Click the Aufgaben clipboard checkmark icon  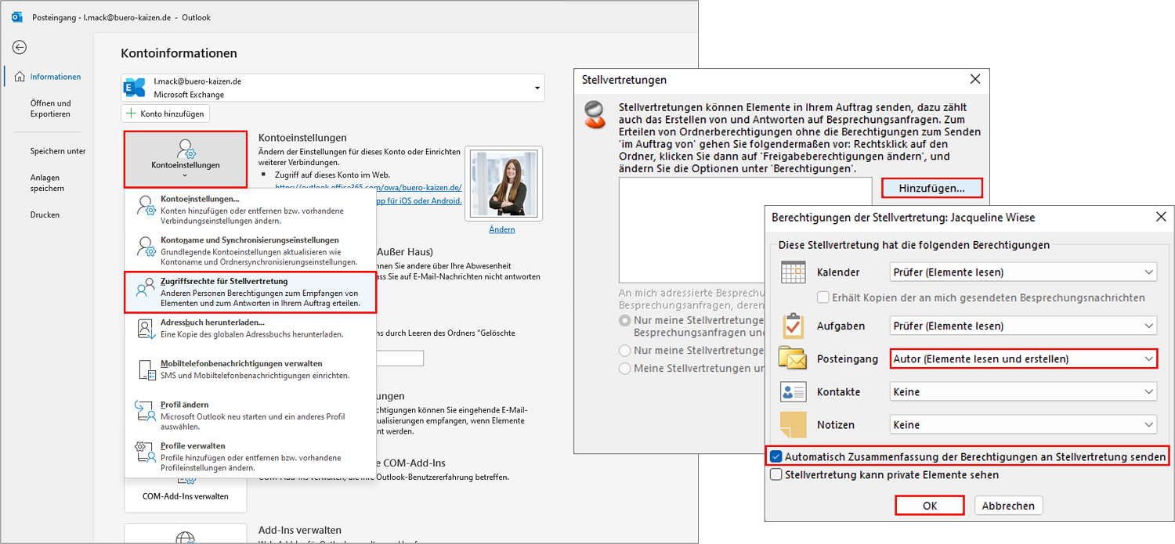(794, 326)
